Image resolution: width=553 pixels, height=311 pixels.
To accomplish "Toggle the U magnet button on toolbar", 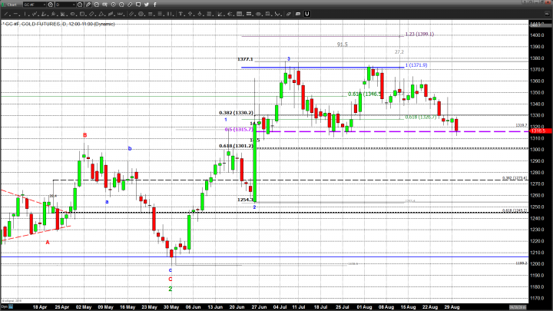I will point(306,14).
